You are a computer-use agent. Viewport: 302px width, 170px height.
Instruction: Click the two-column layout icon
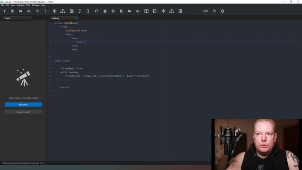(146, 11)
